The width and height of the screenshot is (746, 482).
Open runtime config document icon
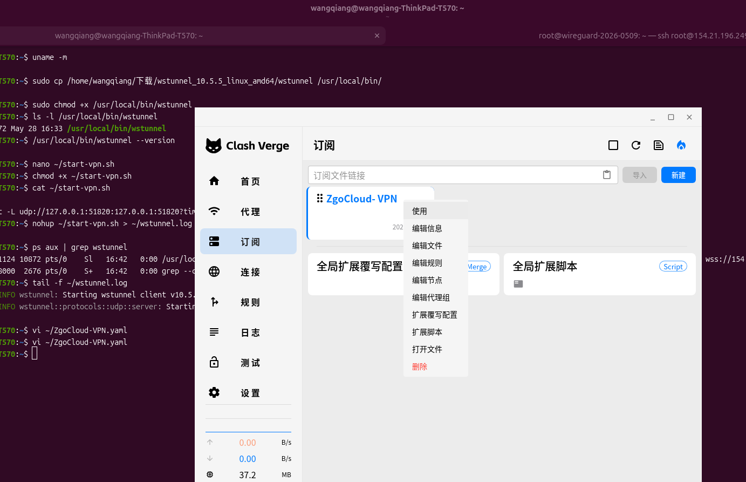tap(659, 145)
